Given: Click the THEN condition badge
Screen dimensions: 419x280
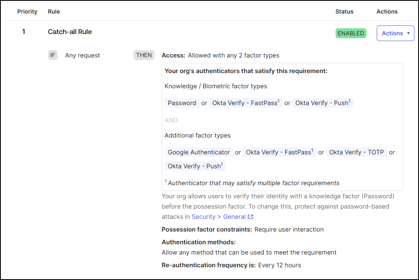Looking at the screenshot, I should [x=144, y=55].
